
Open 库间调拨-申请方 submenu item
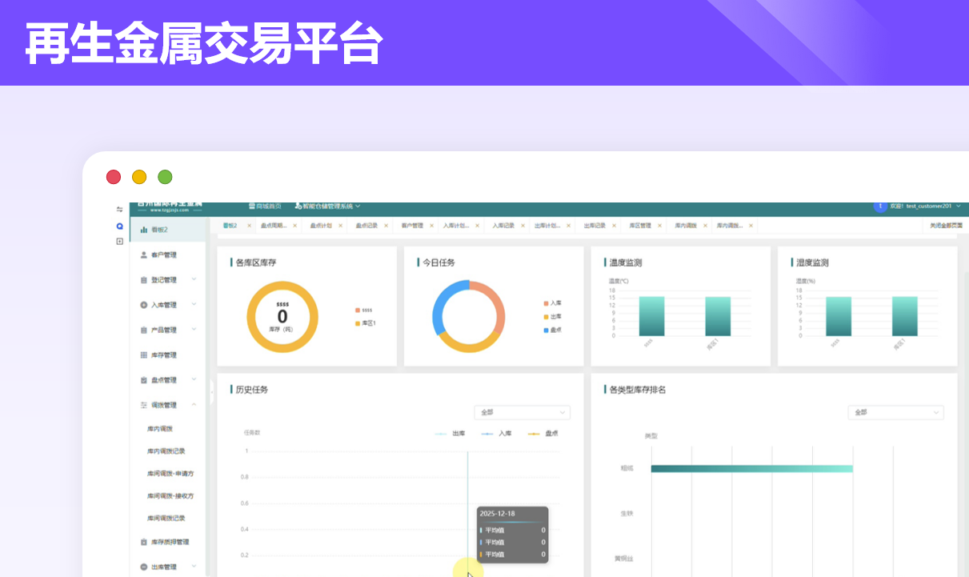(170, 473)
